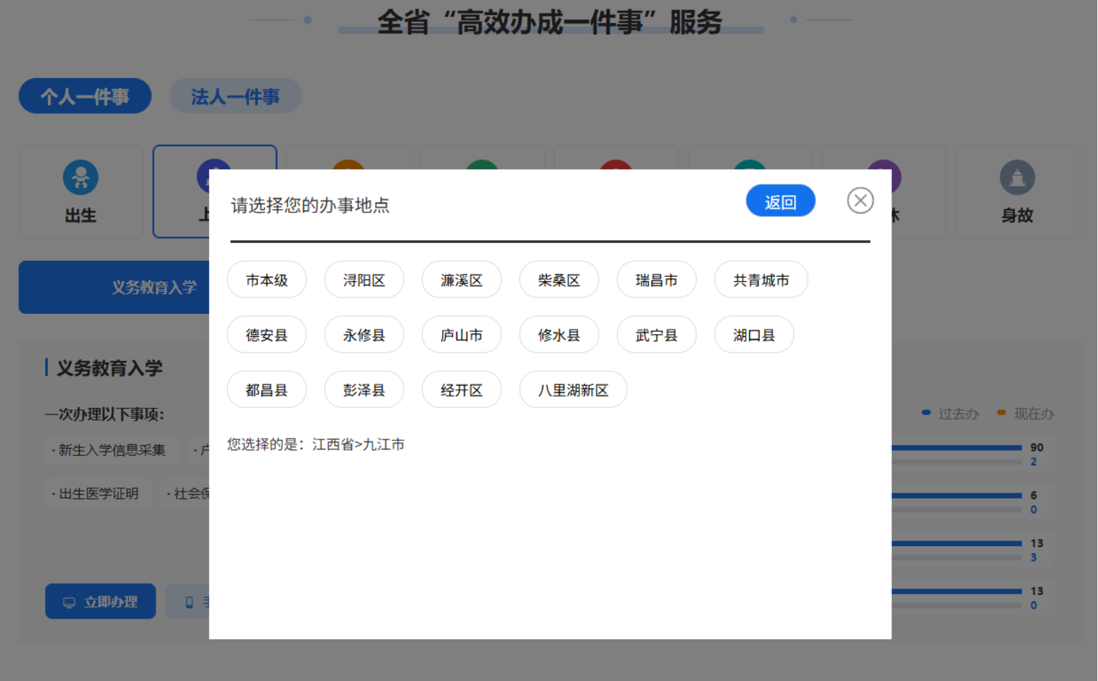
Task: Select 永修县 county
Action: pos(364,335)
